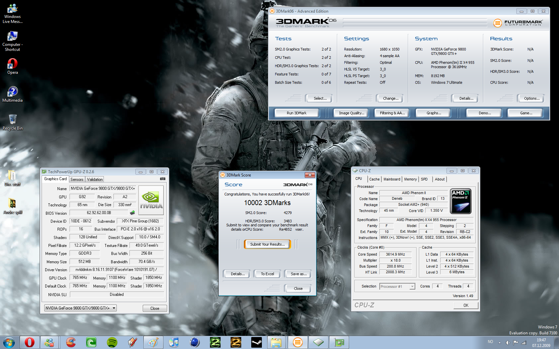Open the Paint palette taskbar icon

pos(153,342)
